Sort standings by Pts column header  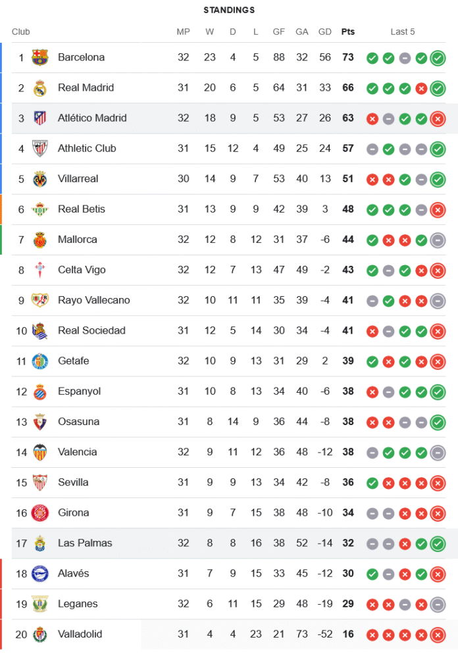pyautogui.click(x=347, y=32)
